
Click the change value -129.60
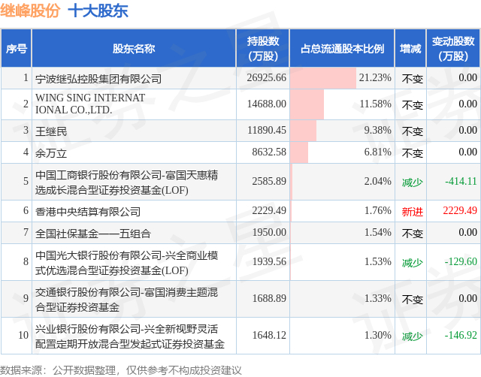point(461,262)
